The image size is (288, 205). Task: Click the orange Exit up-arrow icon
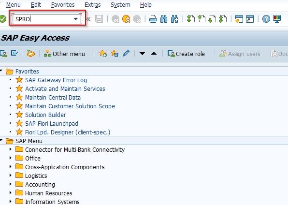126,19
